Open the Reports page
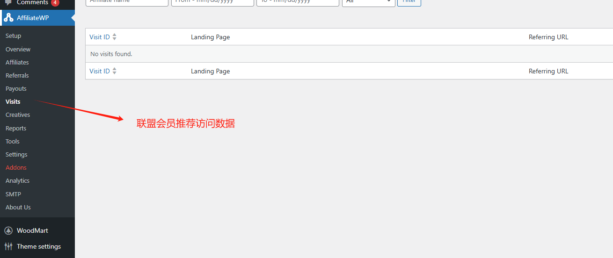The height and width of the screenshot is (258, 613). (16, 128)
